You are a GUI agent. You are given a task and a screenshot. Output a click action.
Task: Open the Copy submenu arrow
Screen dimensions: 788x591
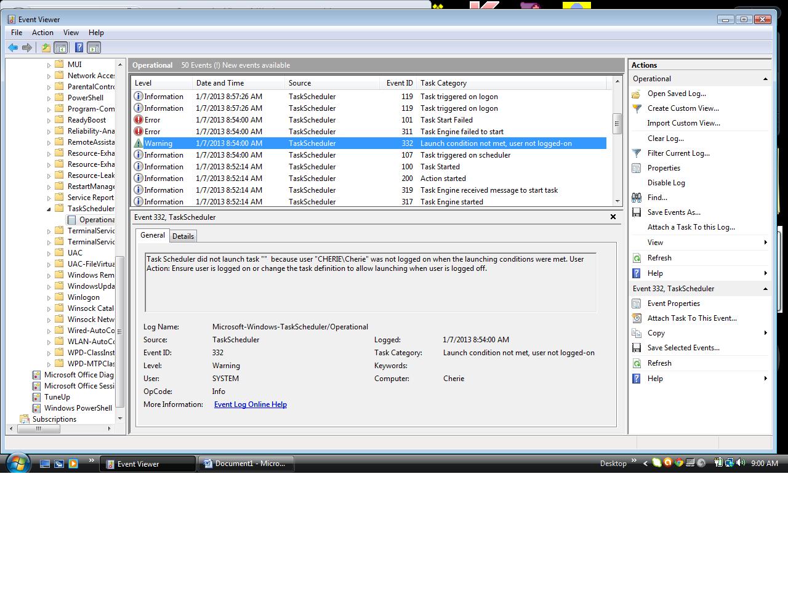[765, 333]
